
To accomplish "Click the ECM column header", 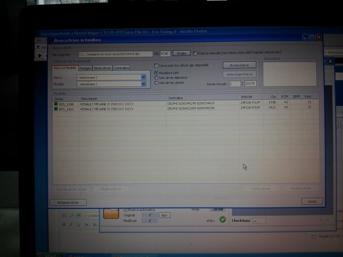I will (284, 97).
